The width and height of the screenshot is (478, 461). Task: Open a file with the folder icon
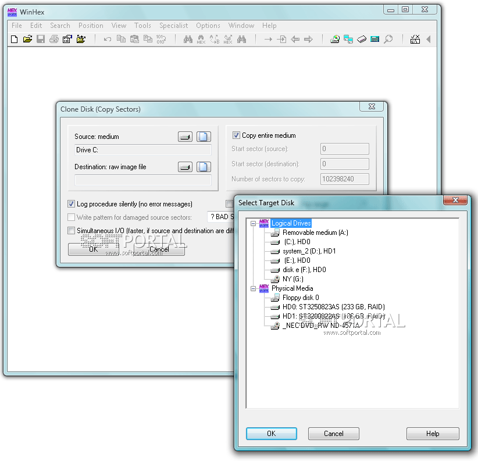pos(27,40)
